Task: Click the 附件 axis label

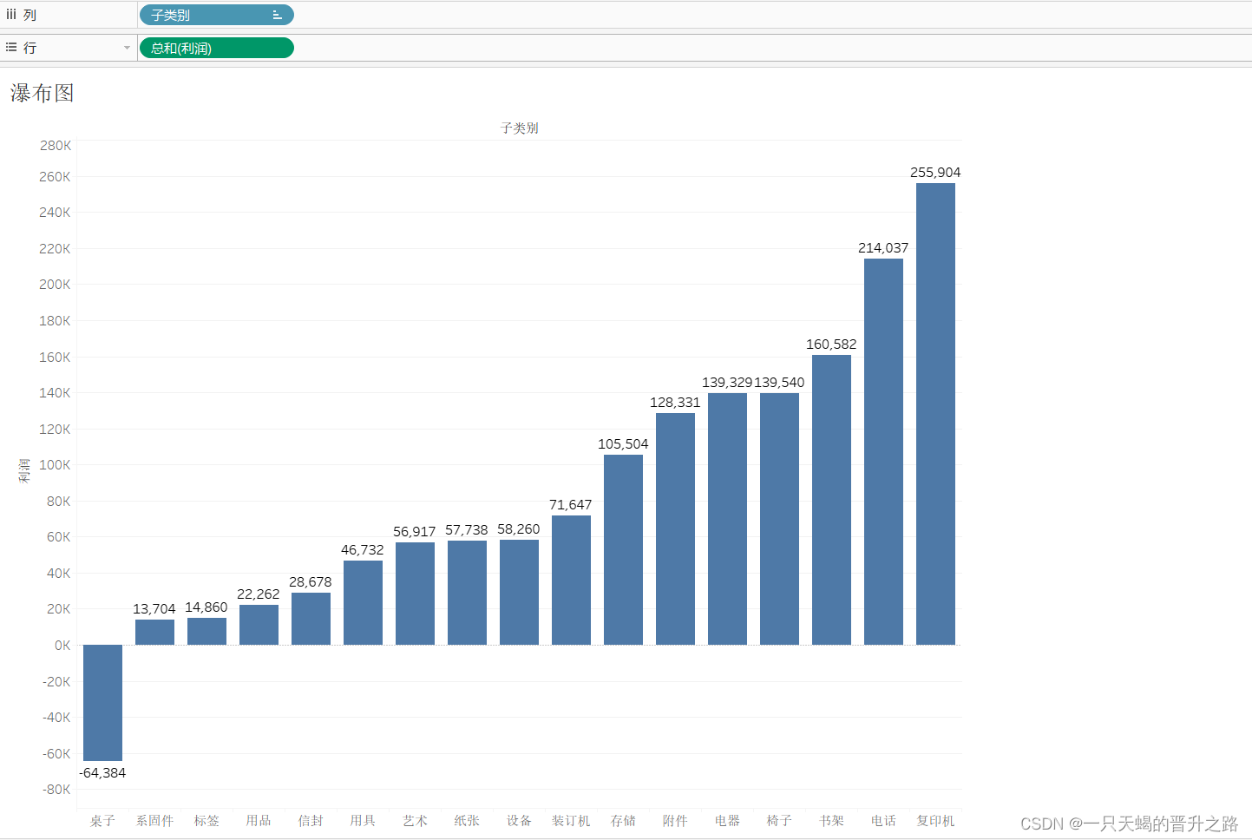Action: pos(675,820)
